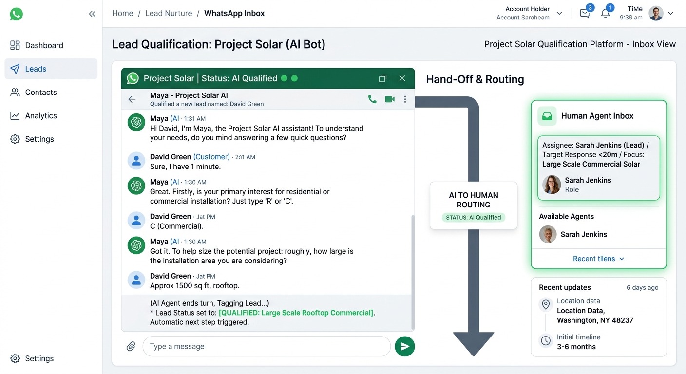
Task: Click assignee card 'Large Scale Commercial Solar' text
Action: click(591, 164)
